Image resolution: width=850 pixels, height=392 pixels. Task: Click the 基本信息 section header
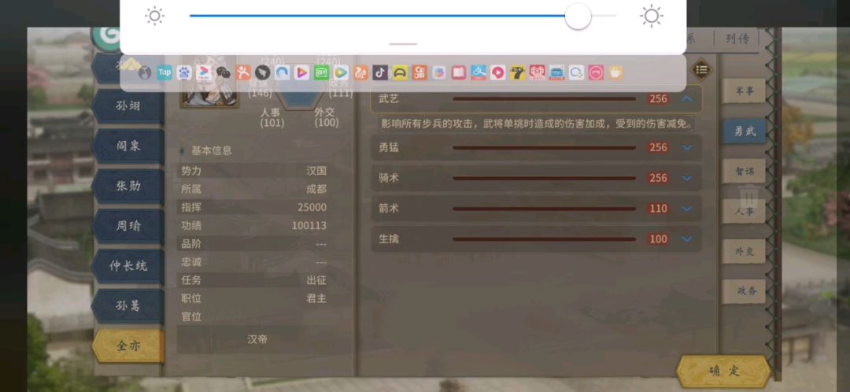(212, 150)
